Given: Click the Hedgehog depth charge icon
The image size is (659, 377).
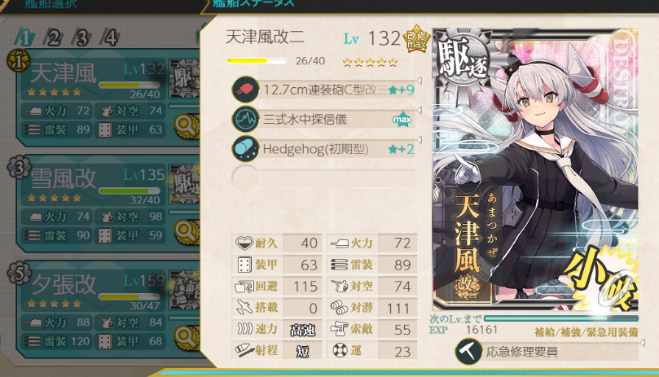Looking at the screenshot, I should [x=245, y=149].
